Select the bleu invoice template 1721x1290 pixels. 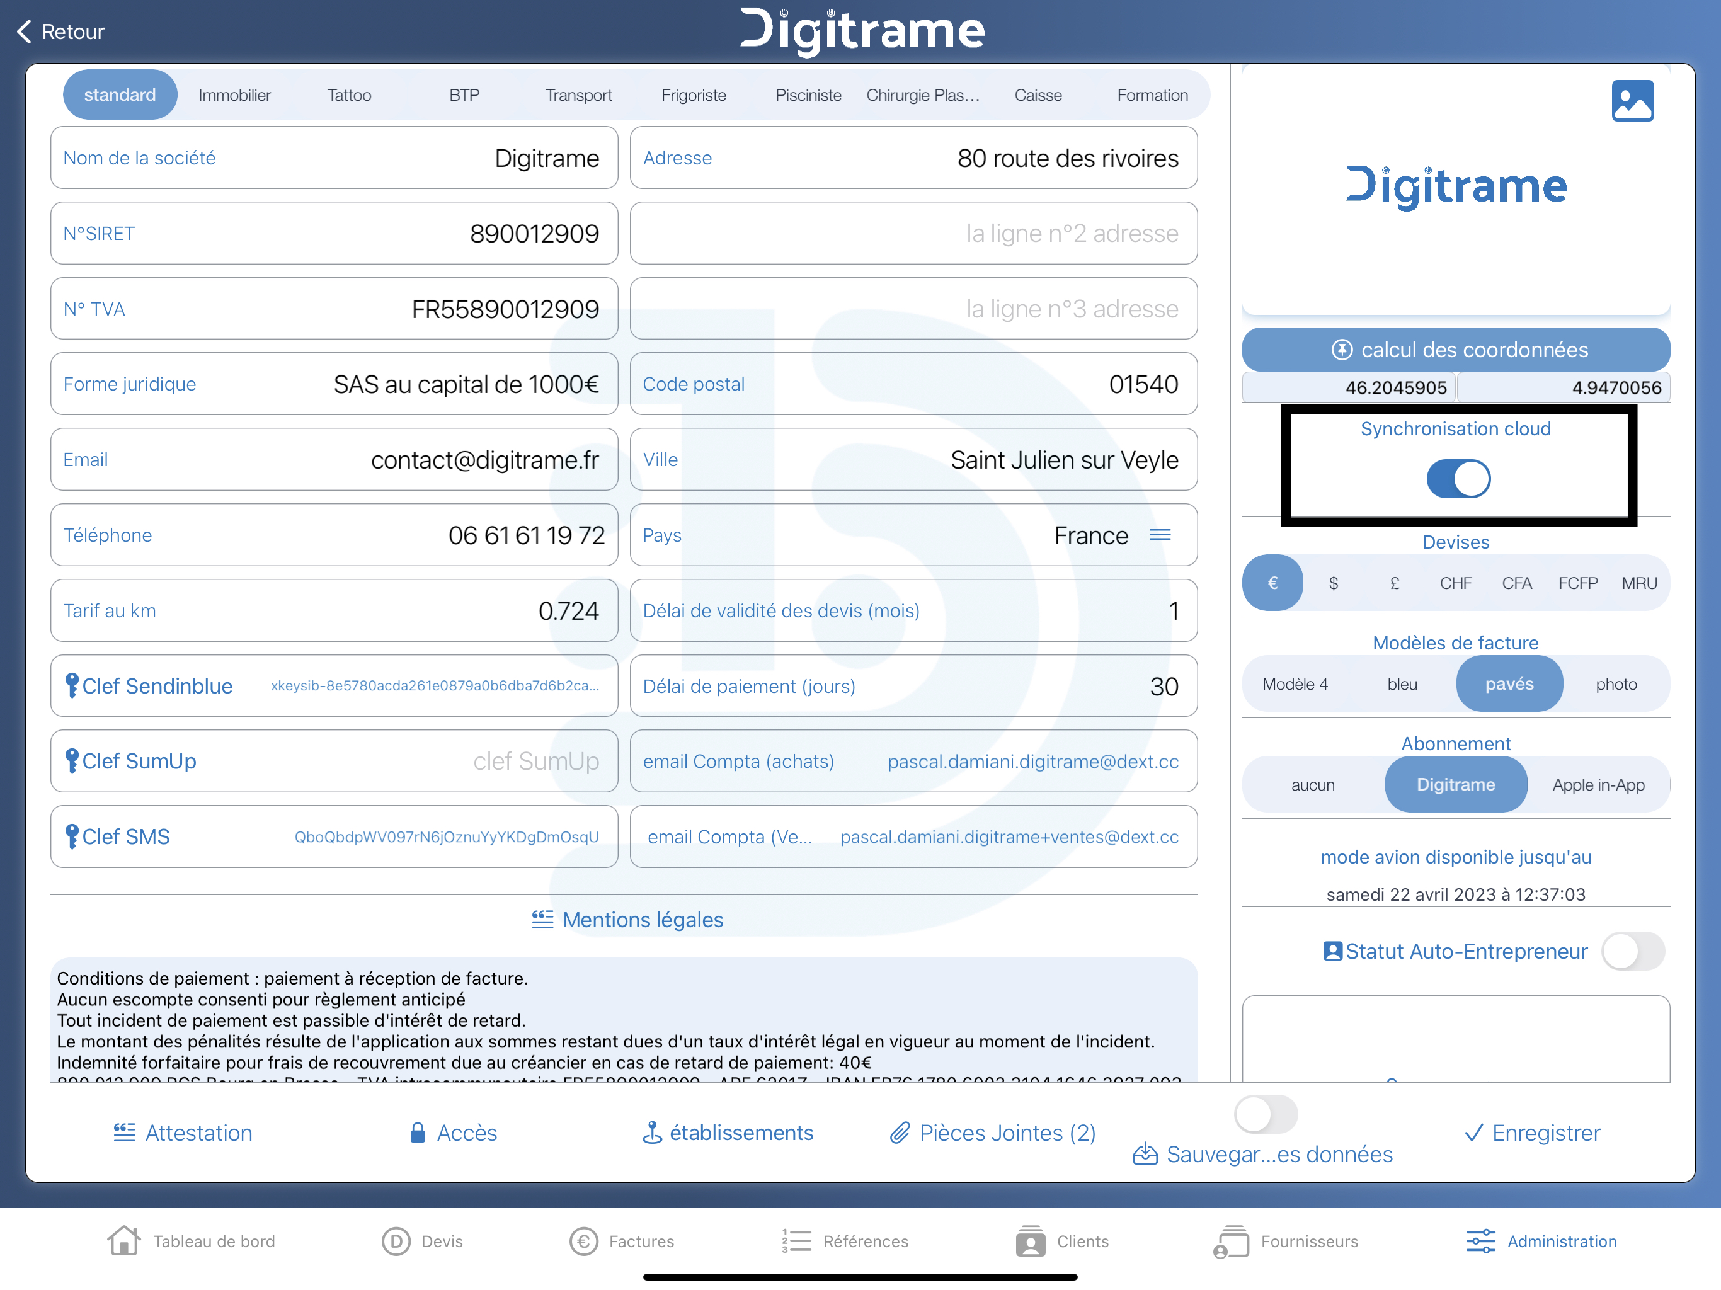[1402, 684]
